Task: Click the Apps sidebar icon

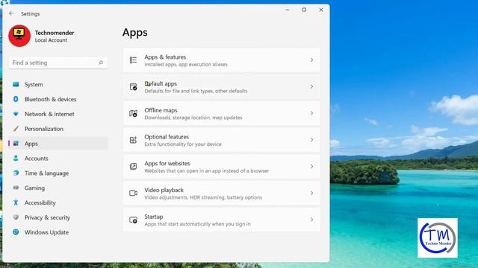Action: click(x=16, y=144)
